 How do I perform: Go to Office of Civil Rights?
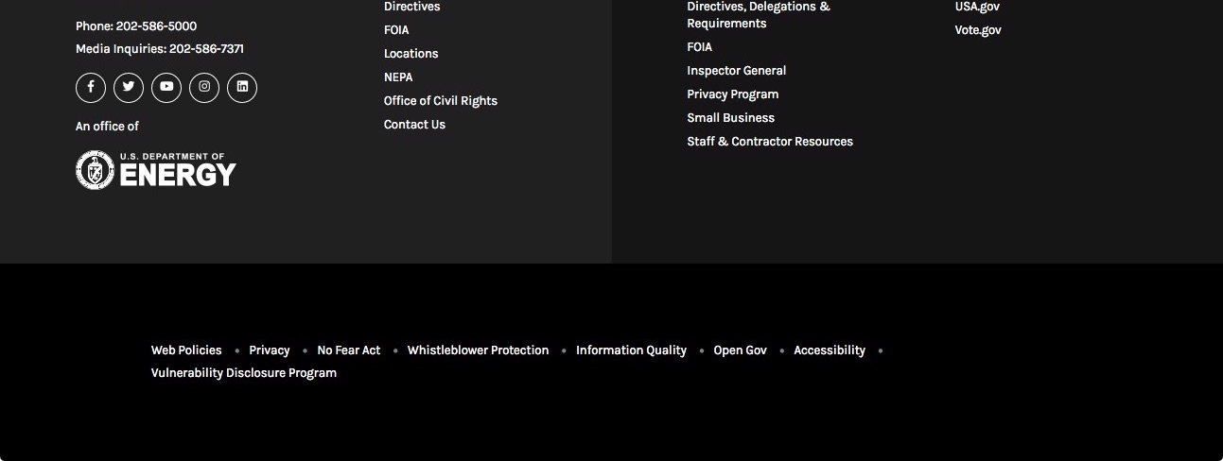pos(441,101)
